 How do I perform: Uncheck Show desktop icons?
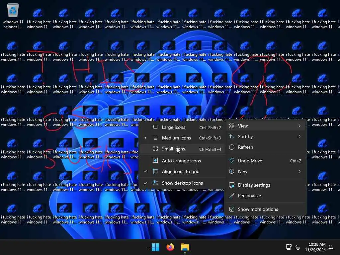182,183
